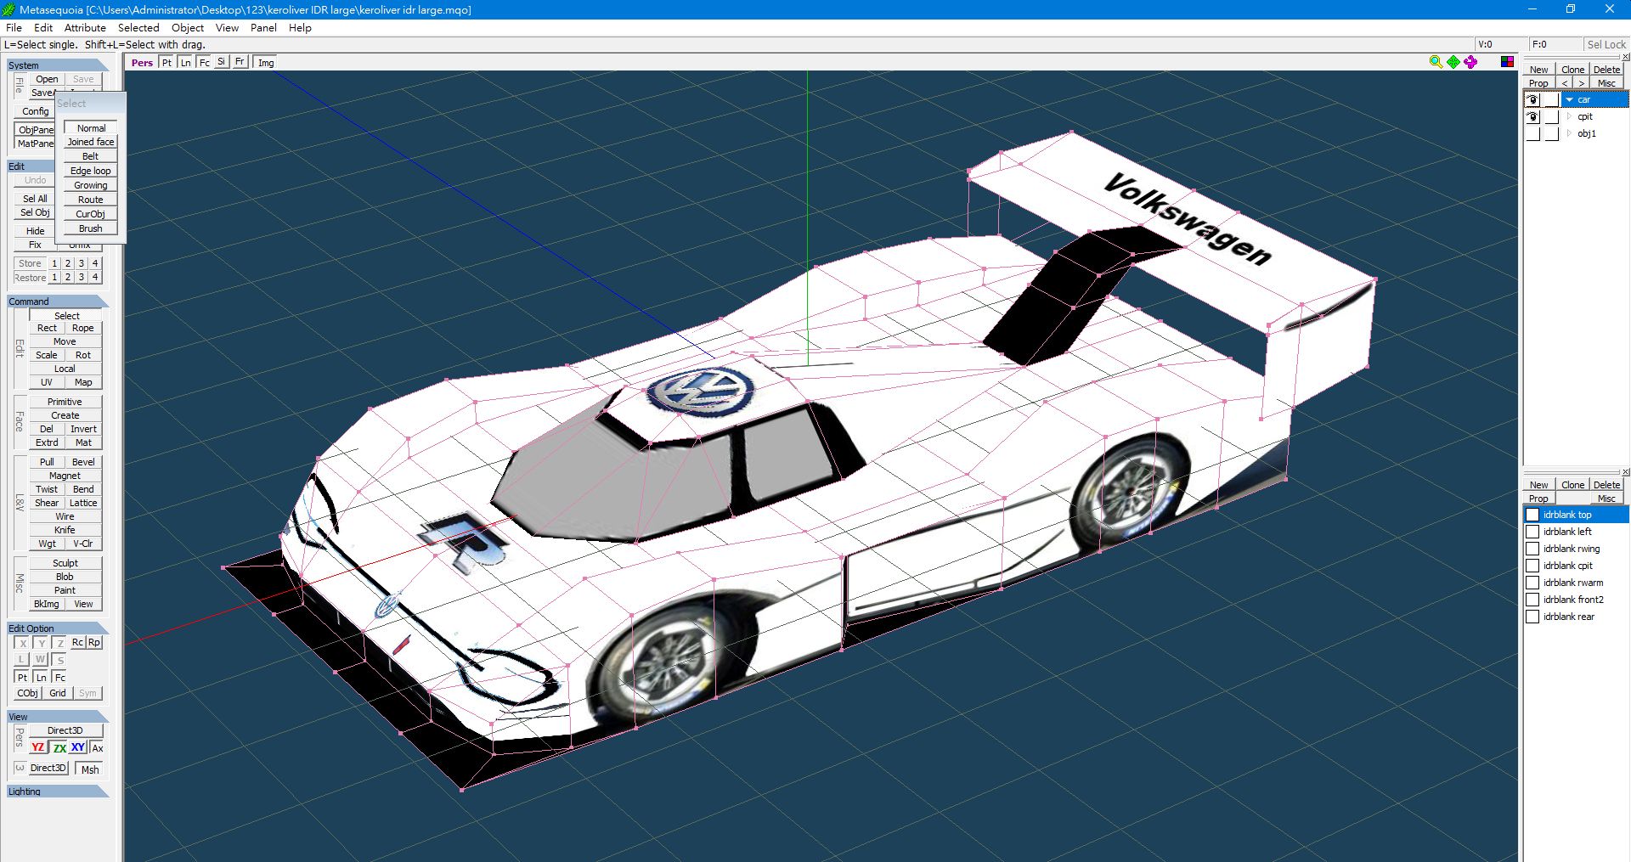Open the Attribute menu
This screenshot has height=862, width=1631.
(x=85, y=27)
